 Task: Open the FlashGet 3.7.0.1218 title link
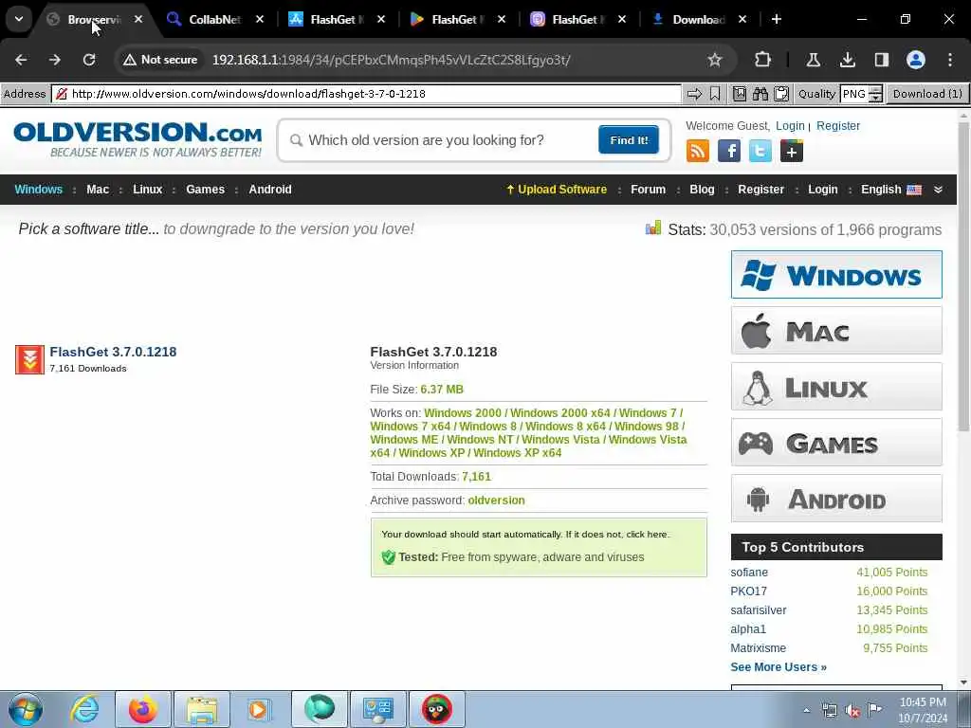[x=113, y=352]
